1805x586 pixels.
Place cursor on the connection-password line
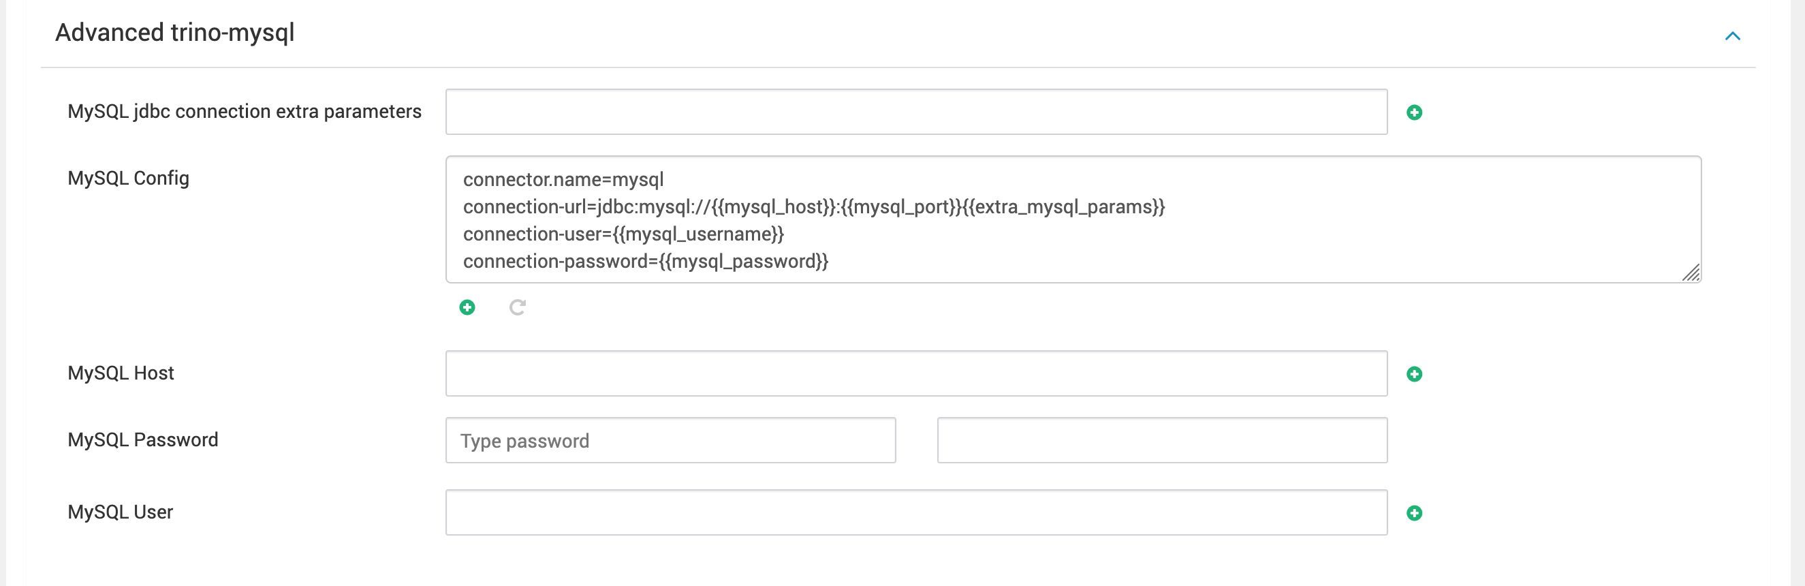point(645,262)
